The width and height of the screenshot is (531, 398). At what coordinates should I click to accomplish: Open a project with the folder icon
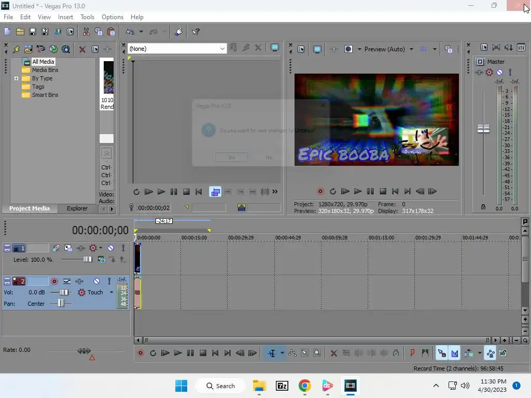point(20,32)
